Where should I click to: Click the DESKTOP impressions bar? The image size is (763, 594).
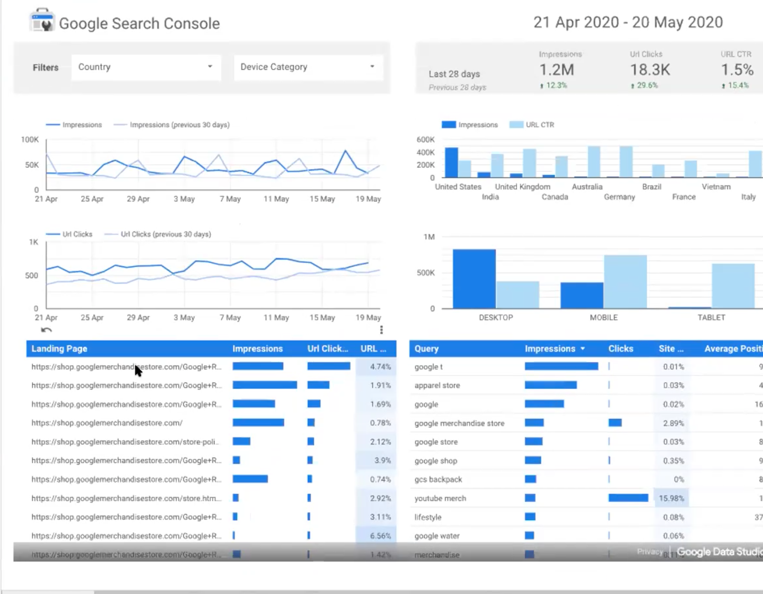point(474,279)
